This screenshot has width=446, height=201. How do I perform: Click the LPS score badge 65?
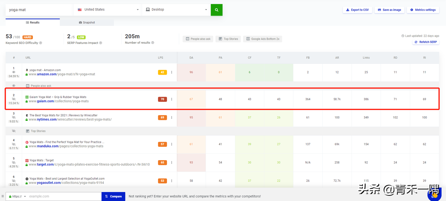pyautogui.click(x=162, y=162)
